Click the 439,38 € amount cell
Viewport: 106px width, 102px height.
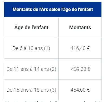pos(80,69)
